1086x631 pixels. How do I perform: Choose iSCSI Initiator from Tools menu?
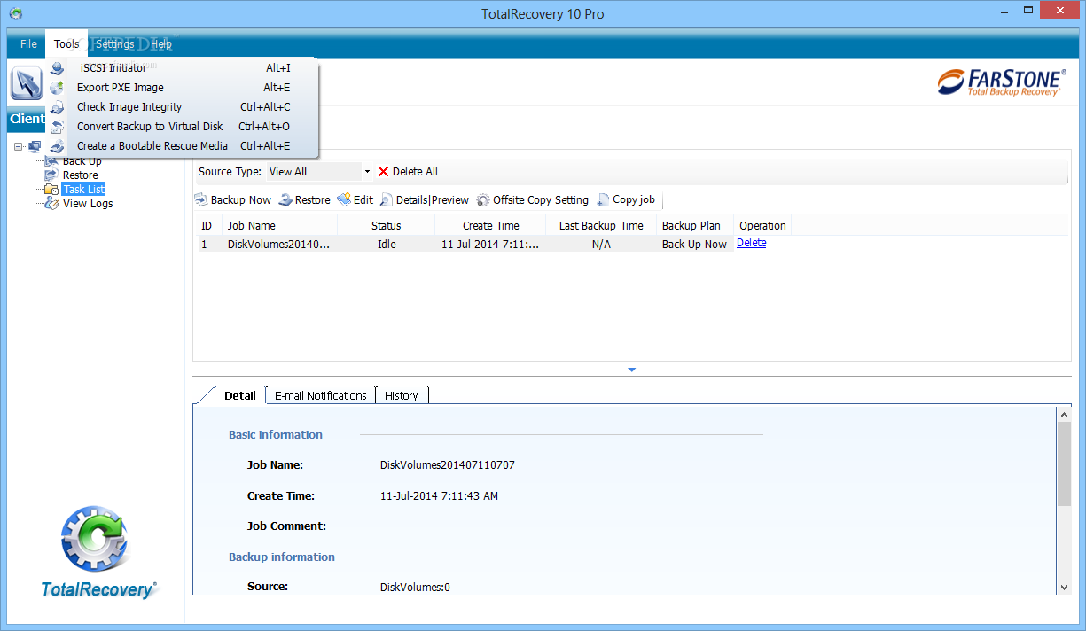tap(183, 68)
